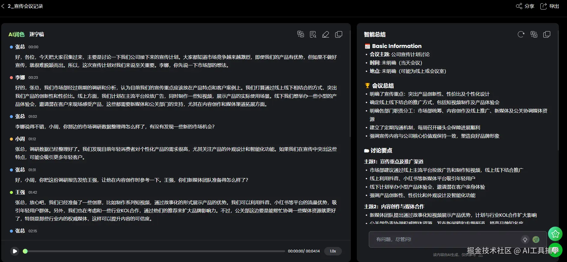This screenshot has height=262, width=567.
Task: Click the summary panel's vertical scrollbar
Action: [558, 90]
